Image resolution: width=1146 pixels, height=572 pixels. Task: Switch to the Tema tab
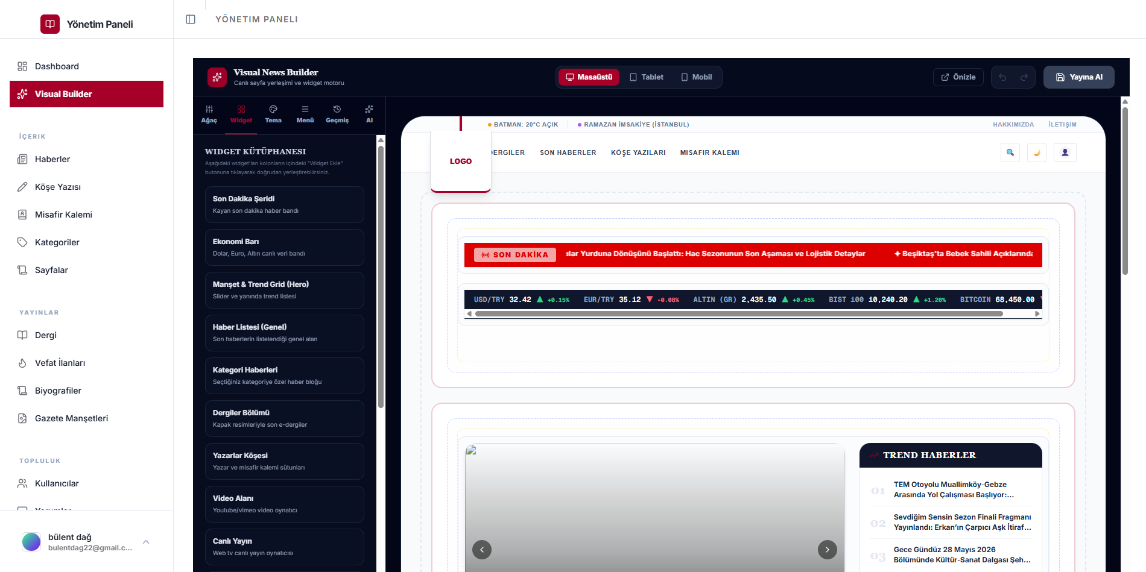click(273, 115)
